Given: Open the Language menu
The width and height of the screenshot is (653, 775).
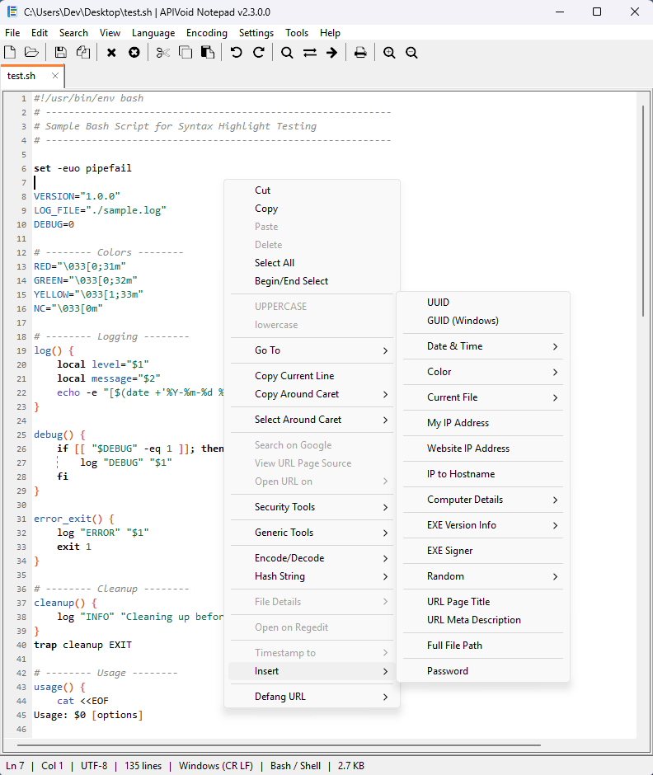Looking at the screenshot, I should pyautogui.click(x=153, y=33).
